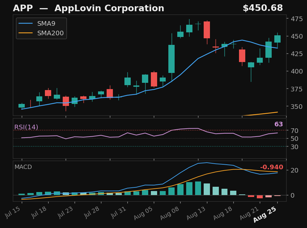Screen dimensions: 307x228
Task: Click the MACD value -0.940
Action: 272,167
